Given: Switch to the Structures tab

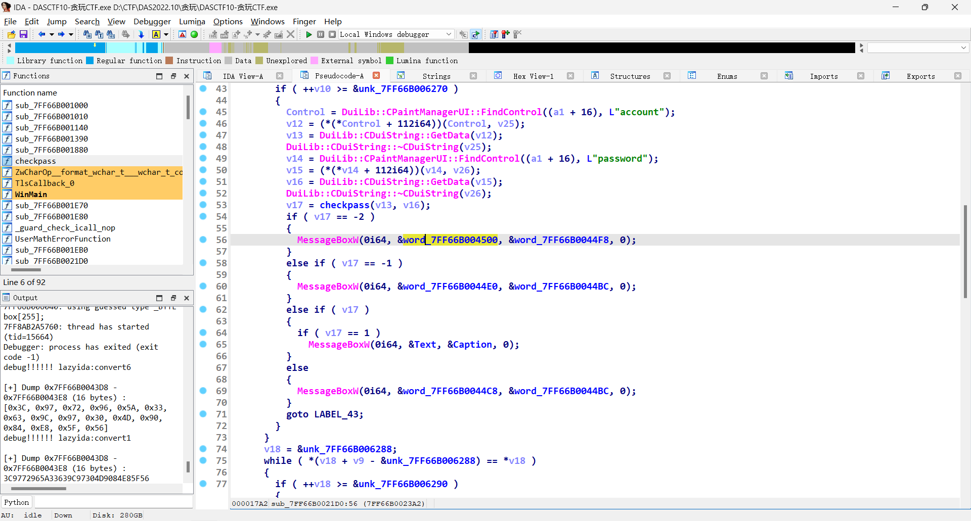Looking at the screenshot, I should 630,76.
